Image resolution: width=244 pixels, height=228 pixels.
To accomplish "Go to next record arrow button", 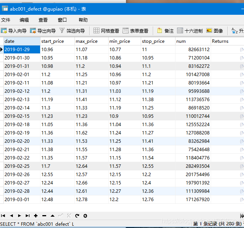I will pyautogui.click(x=19, y=216).
